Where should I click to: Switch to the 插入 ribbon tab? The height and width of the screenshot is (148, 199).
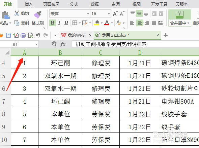tap(29, 4)
